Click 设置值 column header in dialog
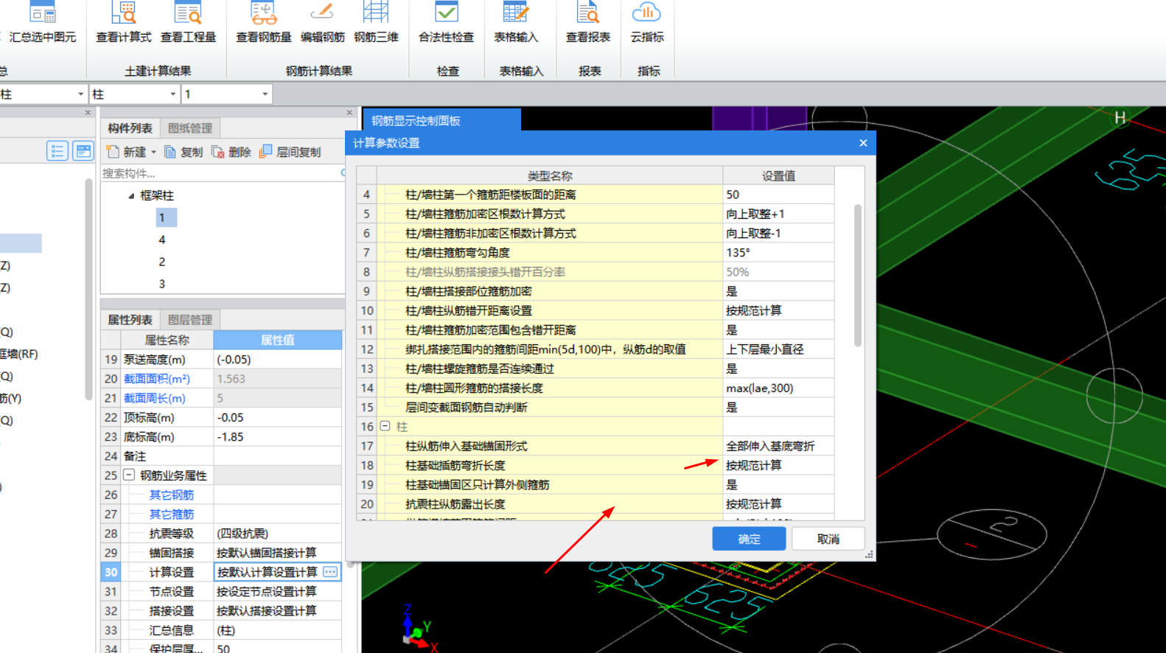The image size is (1166, 653). [x=778, y=175]
